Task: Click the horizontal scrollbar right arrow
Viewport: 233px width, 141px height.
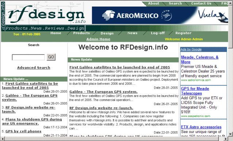Action: click(x=226, y=139)
